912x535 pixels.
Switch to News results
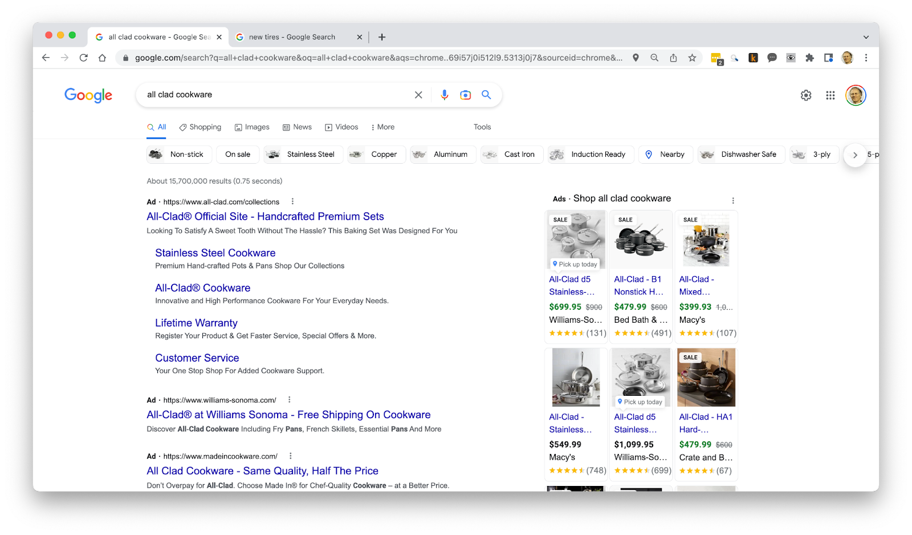[298, 127]
